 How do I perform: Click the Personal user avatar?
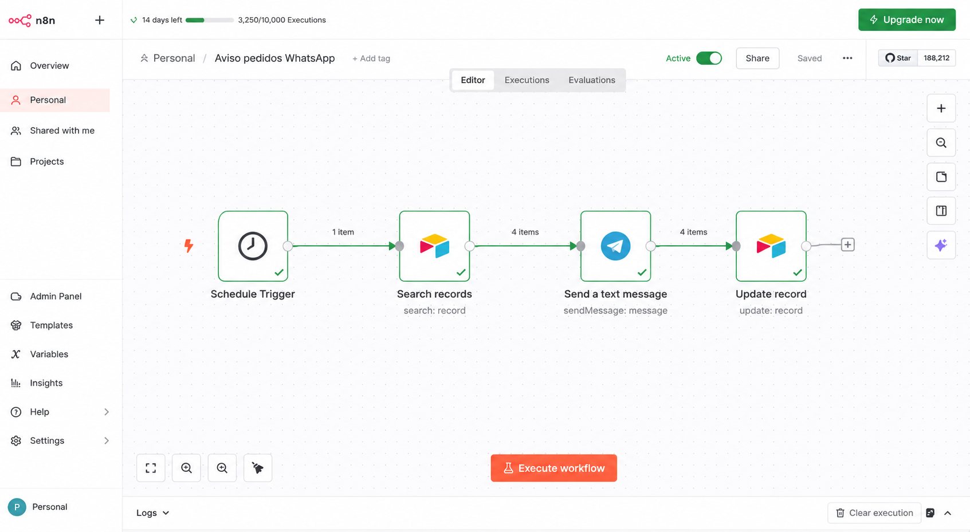coord(17,507)
